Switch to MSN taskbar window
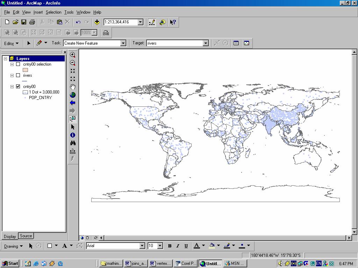Screen dimensions: 358x268 coord(235,263)
